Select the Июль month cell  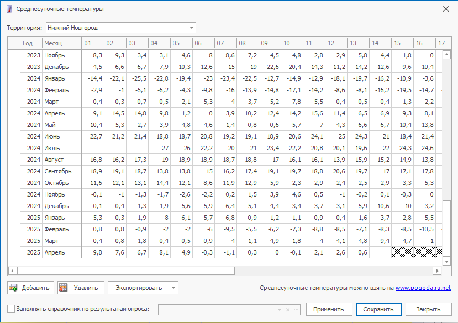[x=62, y=148]
